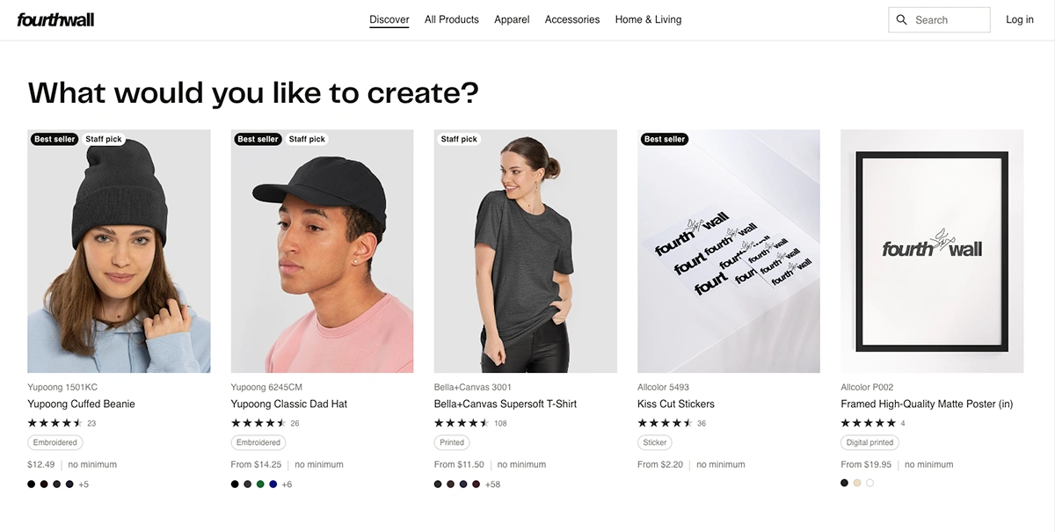The height and width of the screenshot is (532, 1055).
Task: Open the Accessories menu
Action: 572,19
